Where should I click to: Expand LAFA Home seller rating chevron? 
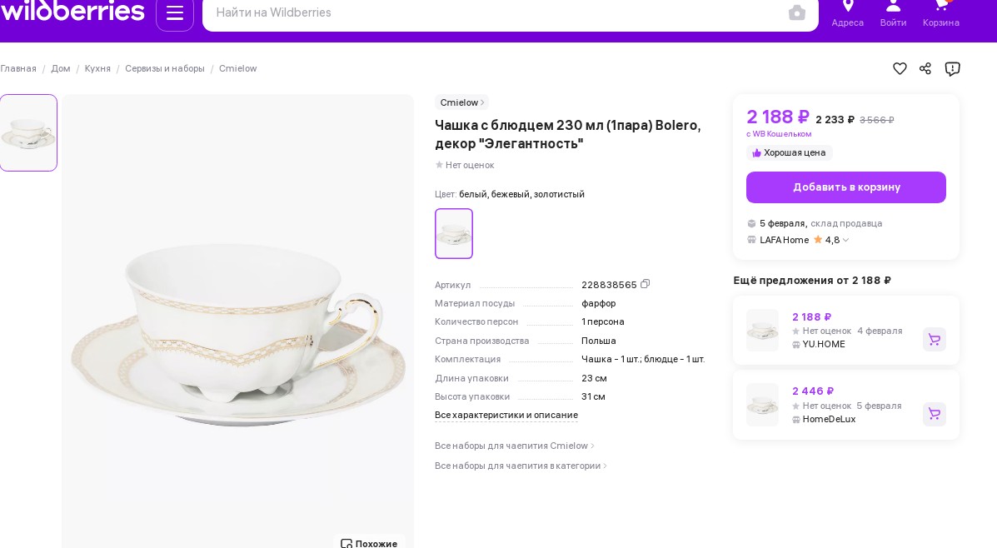(845, 241)
